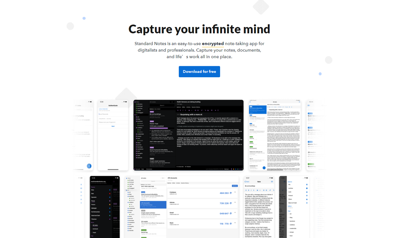
Task: Open the Coinbase row dash menu
Action: coord(235,192)
